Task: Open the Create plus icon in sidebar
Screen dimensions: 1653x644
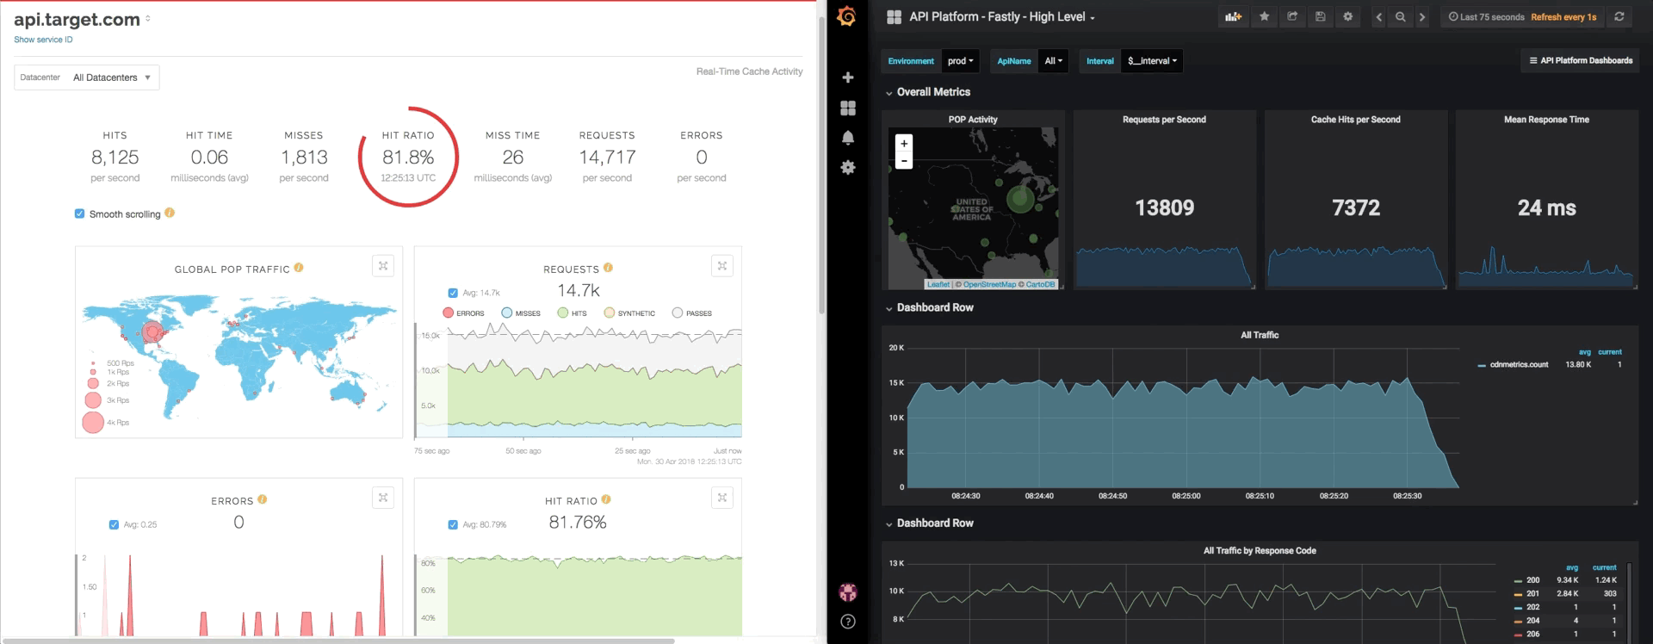Action: (848, 77)
